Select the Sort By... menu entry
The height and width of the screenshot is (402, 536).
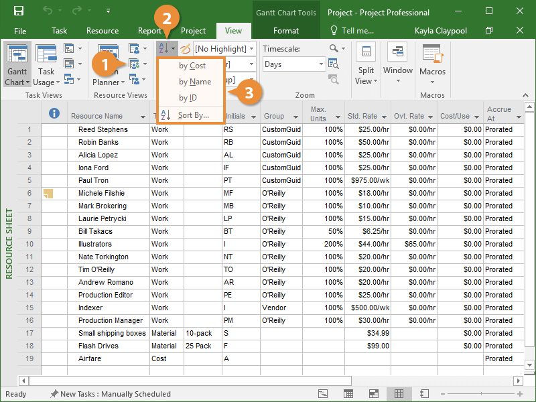(193, 115)
